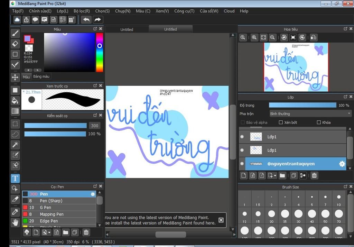Viewport: 354px width, 247px height.
Task: Toggle the Xén bớt checkbox
Action: coord(281,122)
